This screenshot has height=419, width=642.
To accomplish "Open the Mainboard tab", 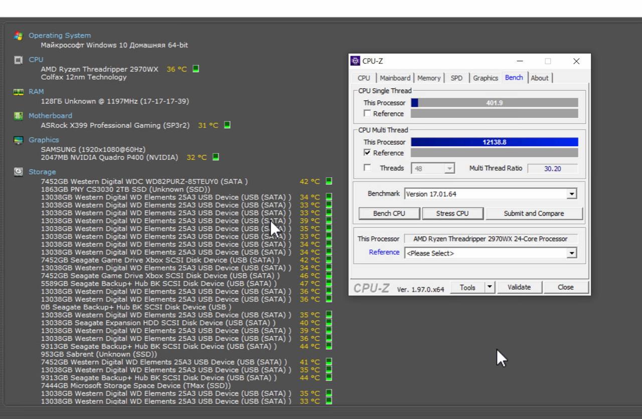I will [395, 78].
